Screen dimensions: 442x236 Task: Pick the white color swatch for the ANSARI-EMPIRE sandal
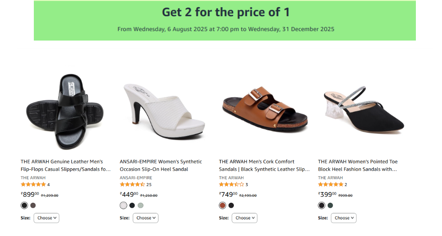click(x=123, y=205)
